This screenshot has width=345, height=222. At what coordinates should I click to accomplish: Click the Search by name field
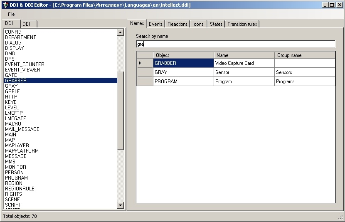click(235, 44)
